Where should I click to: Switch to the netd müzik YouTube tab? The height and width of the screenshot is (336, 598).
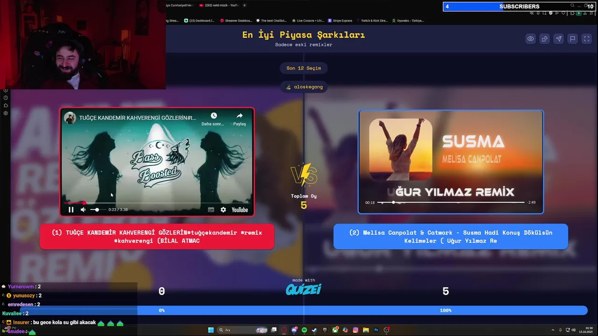pyautogui.click(x=219, y=5)
